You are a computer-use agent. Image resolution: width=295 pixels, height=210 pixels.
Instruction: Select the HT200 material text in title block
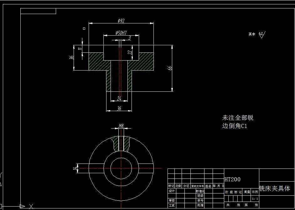tap(232, 179)
